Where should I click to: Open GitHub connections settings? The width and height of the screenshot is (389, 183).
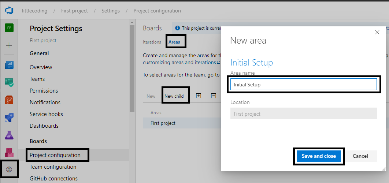(x=53, y=179)
